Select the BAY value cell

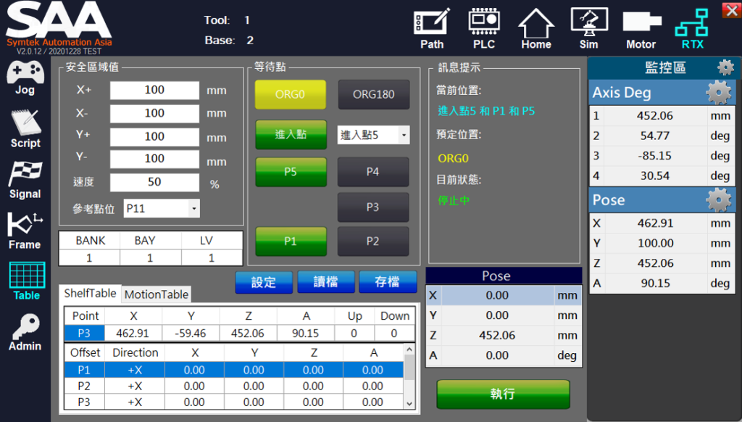pyautogui.click(x=150, y=257)
